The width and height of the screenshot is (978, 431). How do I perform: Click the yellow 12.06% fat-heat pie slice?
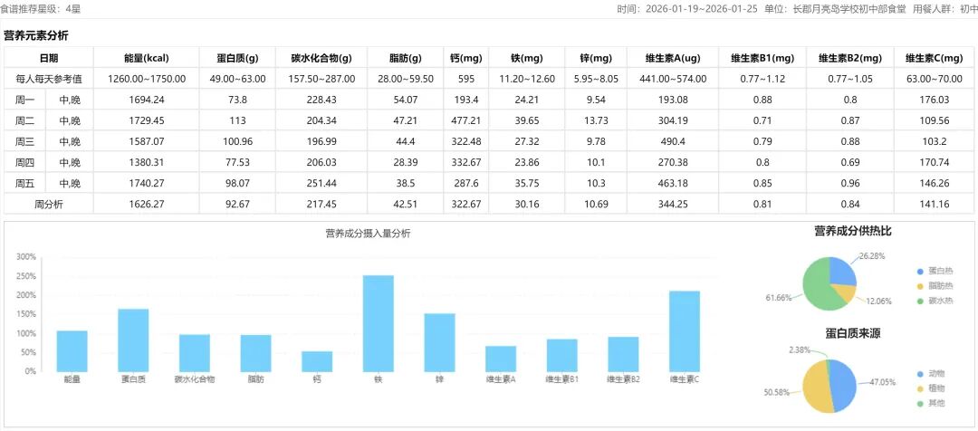click(847, 292)
